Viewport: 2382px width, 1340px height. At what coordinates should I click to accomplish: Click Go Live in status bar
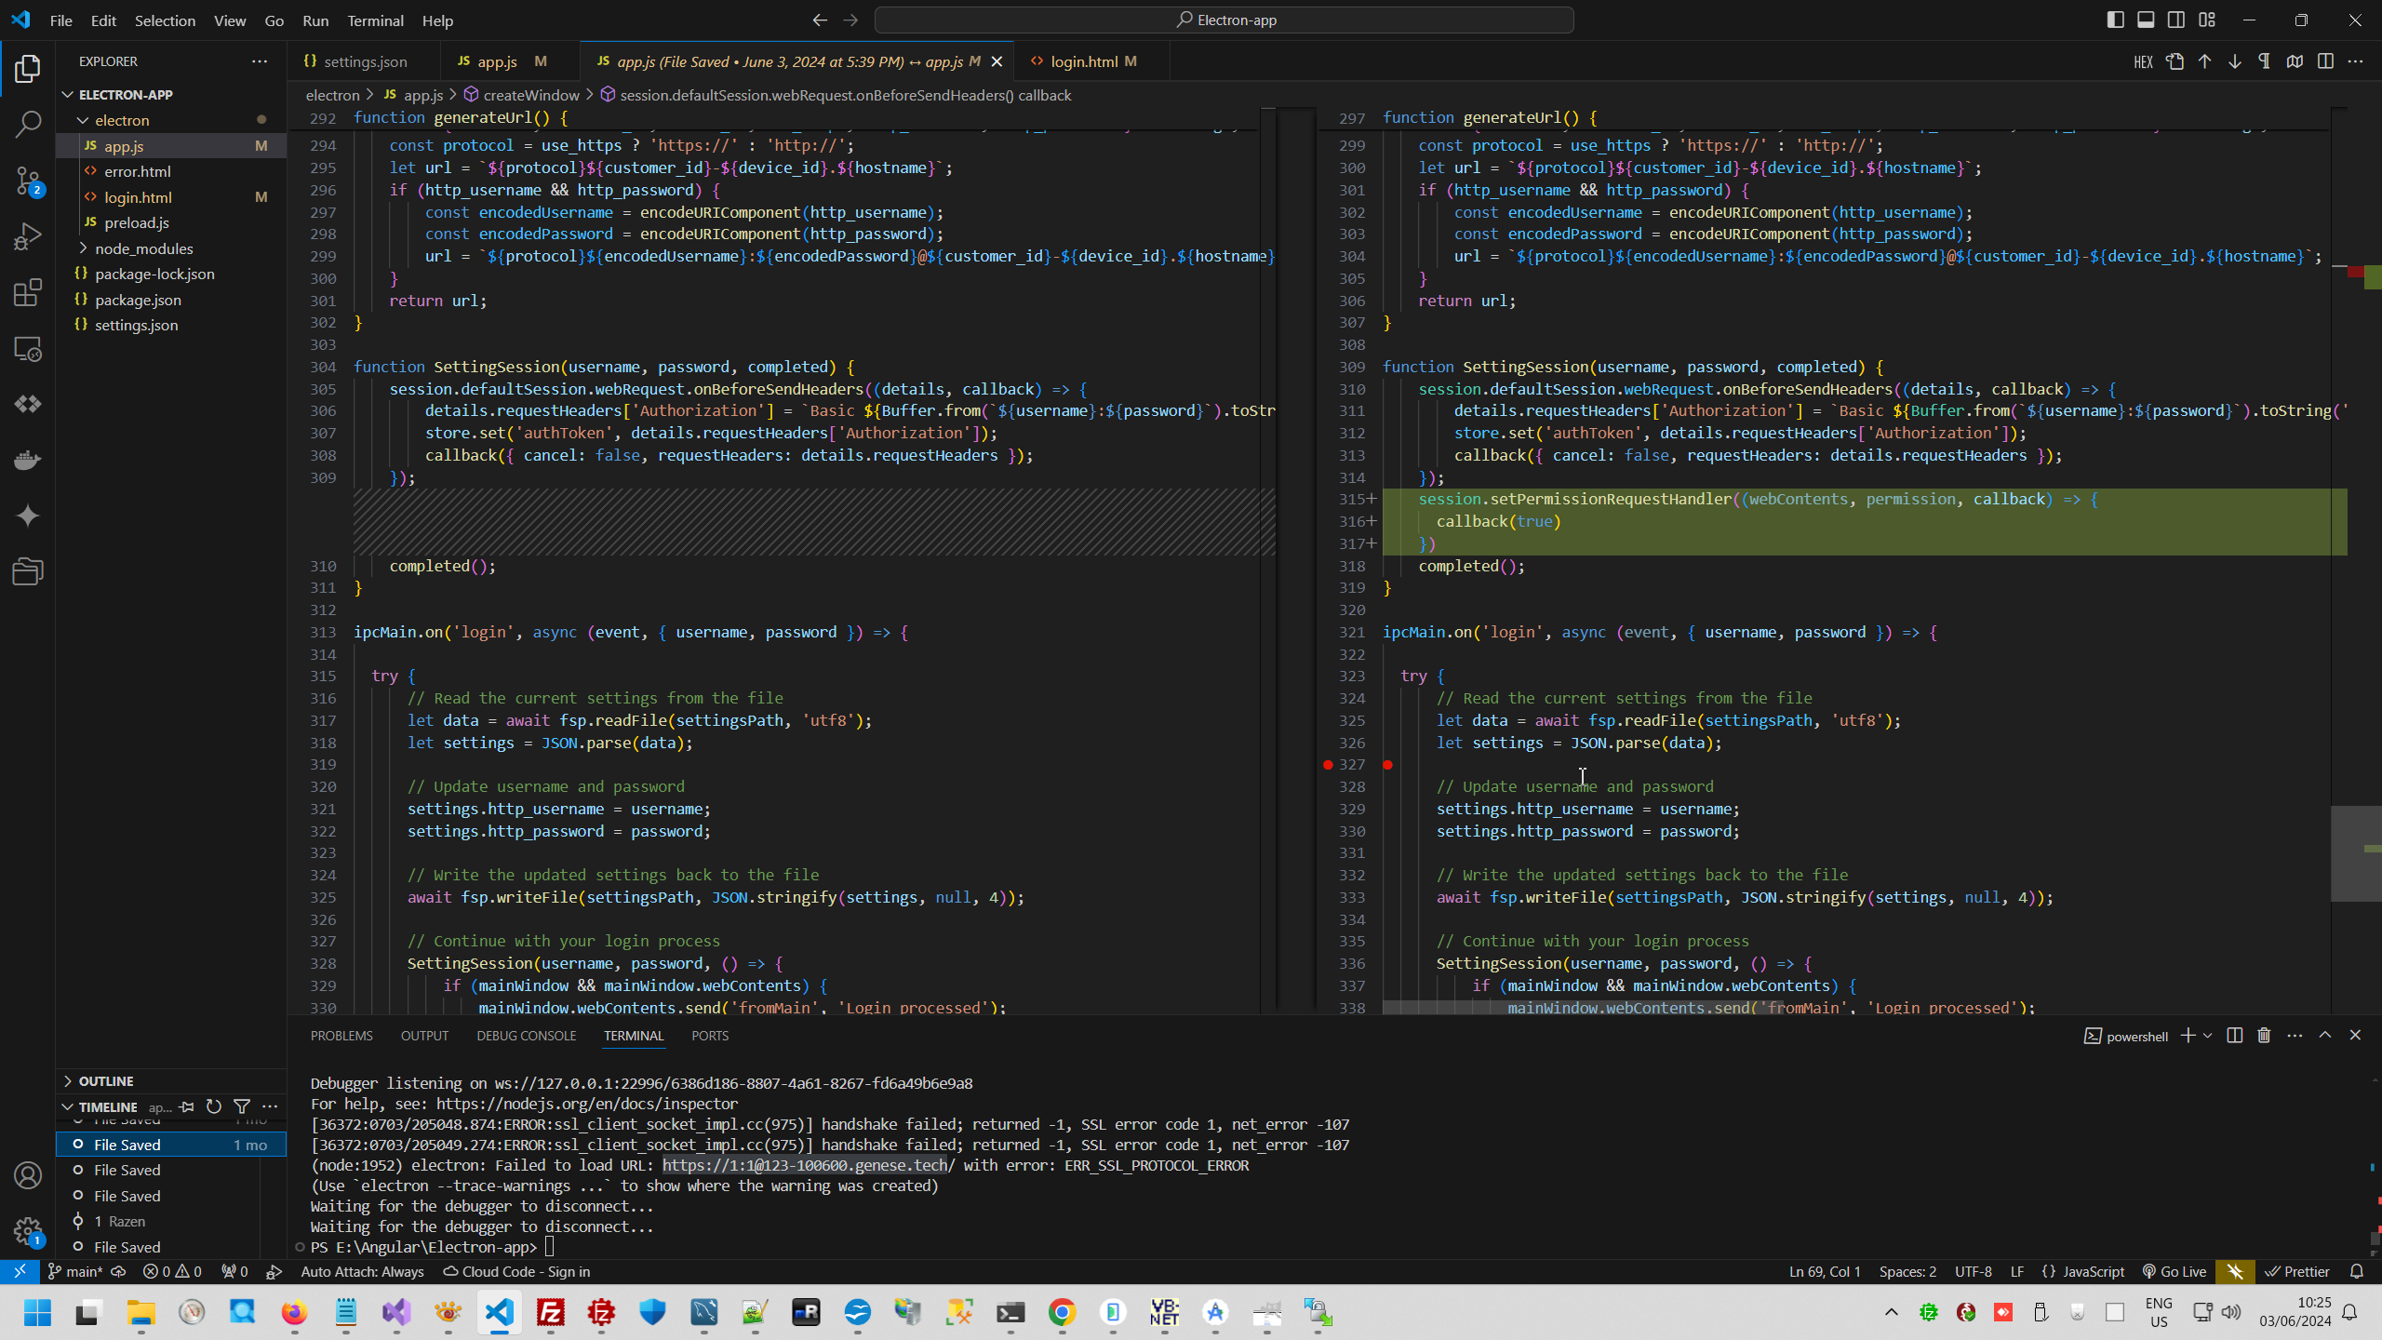point(2175,1271)
